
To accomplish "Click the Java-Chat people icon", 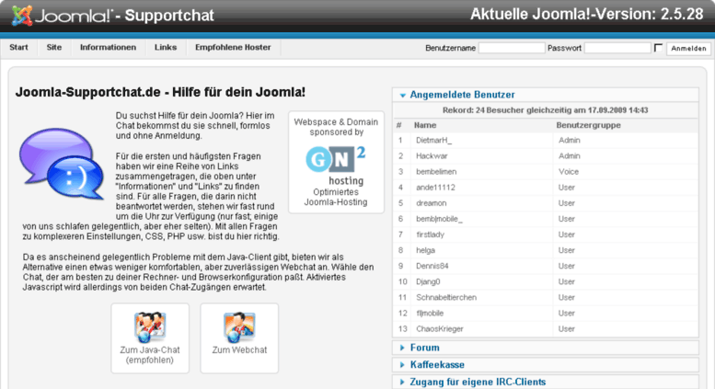I will click(x=150, y=327).
